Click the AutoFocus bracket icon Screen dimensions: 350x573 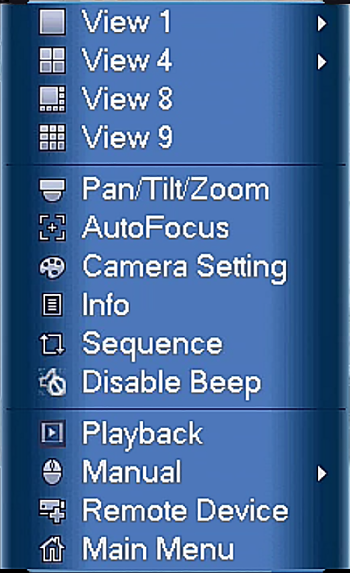[52, 228]
